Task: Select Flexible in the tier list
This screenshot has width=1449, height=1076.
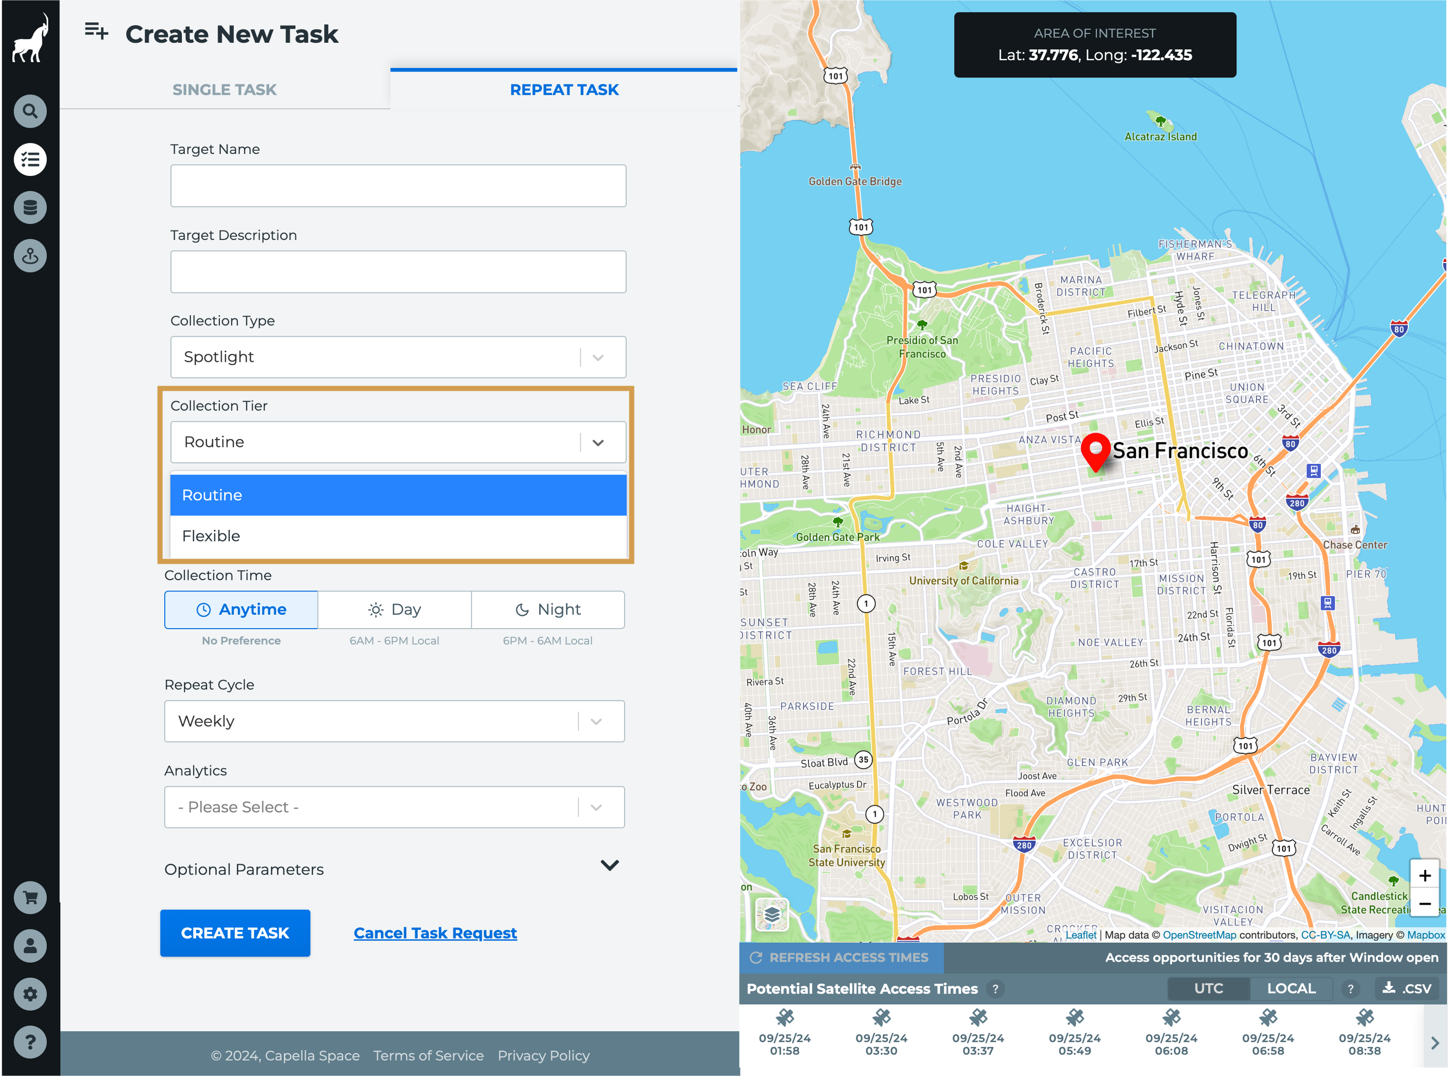Action: 398,536
